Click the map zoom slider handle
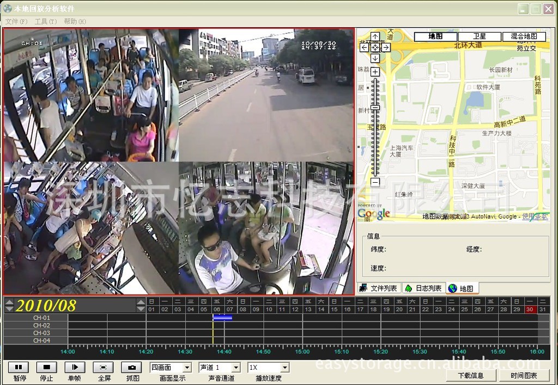The width and height of the screenshot is (558, 385). coord(375,108)
